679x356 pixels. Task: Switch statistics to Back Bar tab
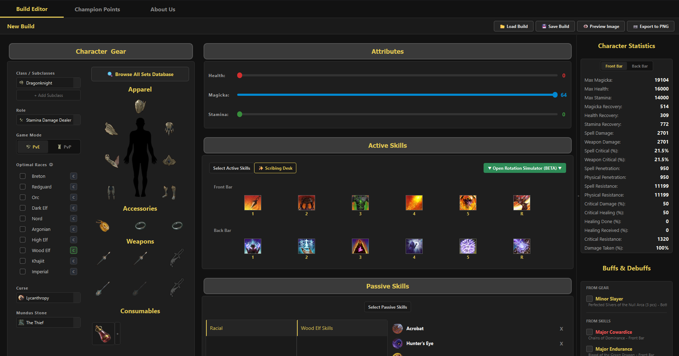click(x=640, y=66)
